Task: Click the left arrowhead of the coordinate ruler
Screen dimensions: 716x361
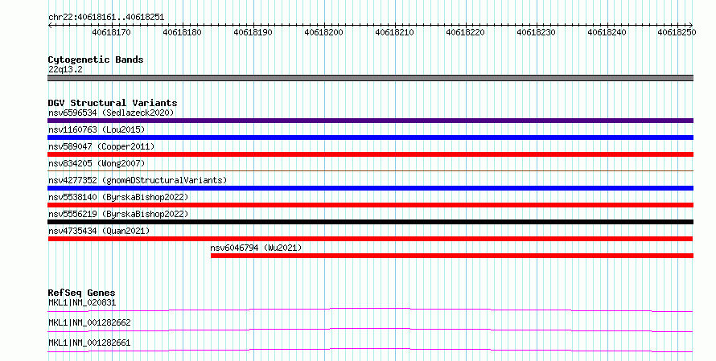Action: pos(50,25)
